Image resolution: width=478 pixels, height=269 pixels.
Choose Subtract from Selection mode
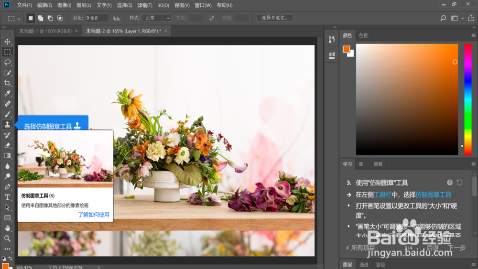[50, 18]
